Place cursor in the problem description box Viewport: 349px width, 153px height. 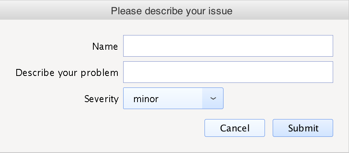228,72
